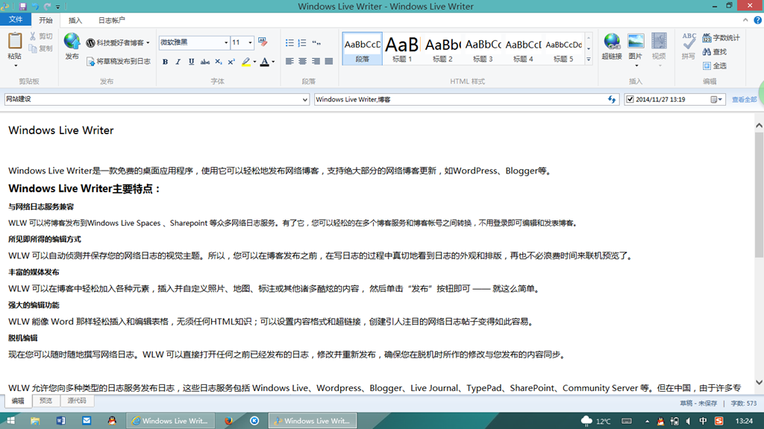This screenshot has height=429, width=764.
Task: Align the paragraph left
Action: pos(289,61)
